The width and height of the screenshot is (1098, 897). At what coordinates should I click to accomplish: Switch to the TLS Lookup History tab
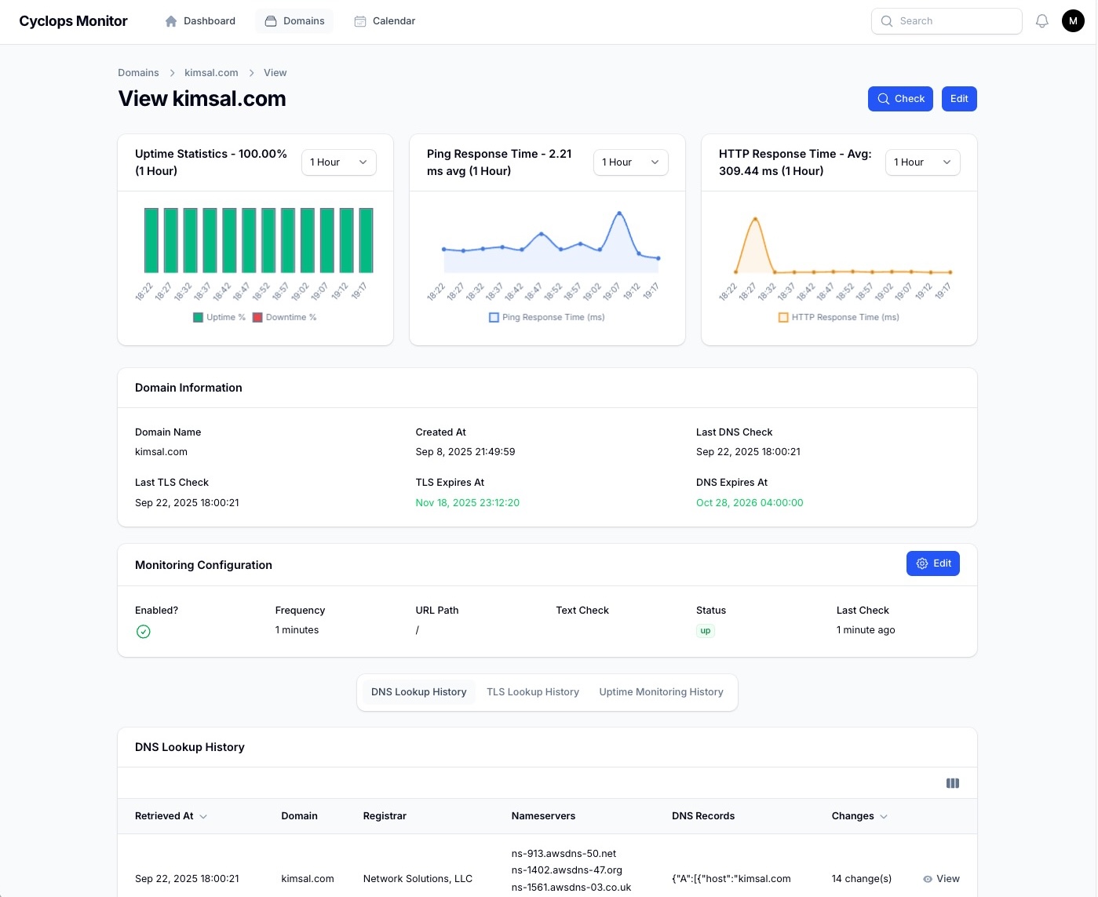tap(533, 692)
